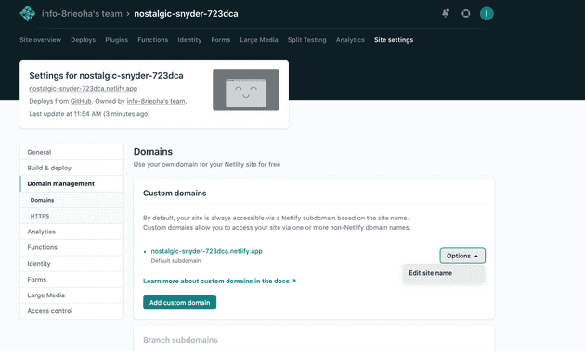Collapse the Options dropdown
The image size is (585, 351).
point(462,256)
